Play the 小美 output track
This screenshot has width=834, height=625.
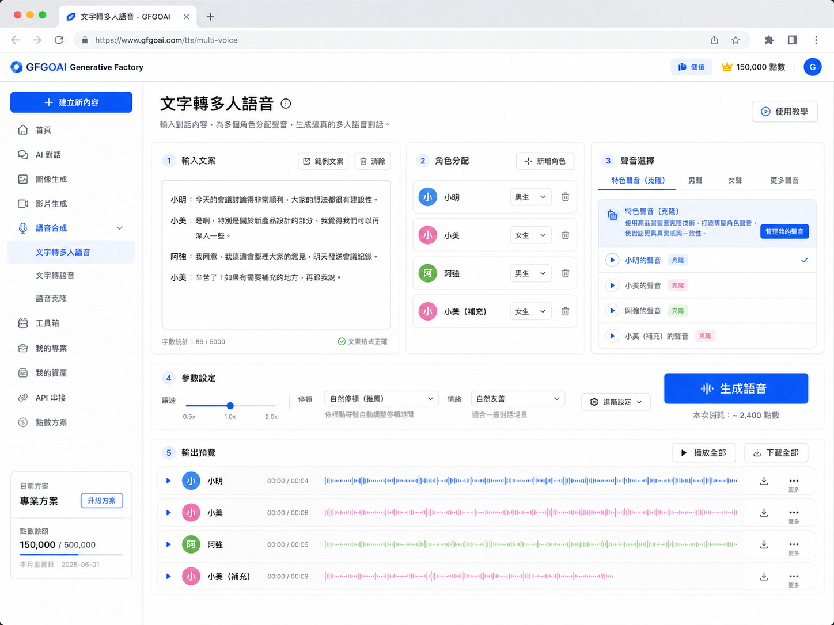click(169, 512)
